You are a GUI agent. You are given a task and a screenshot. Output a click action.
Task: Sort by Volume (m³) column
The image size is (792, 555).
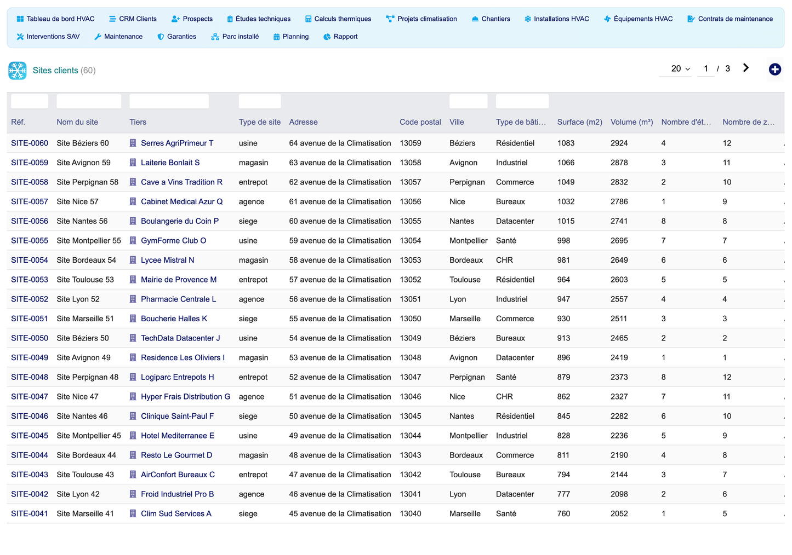[x=631, y=122]
